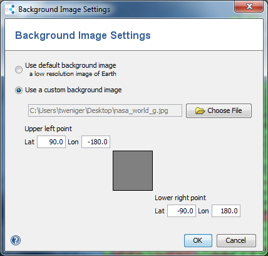The image size is (268, 256).
Task: Click the gray image preview square
Action: [133, 171]
